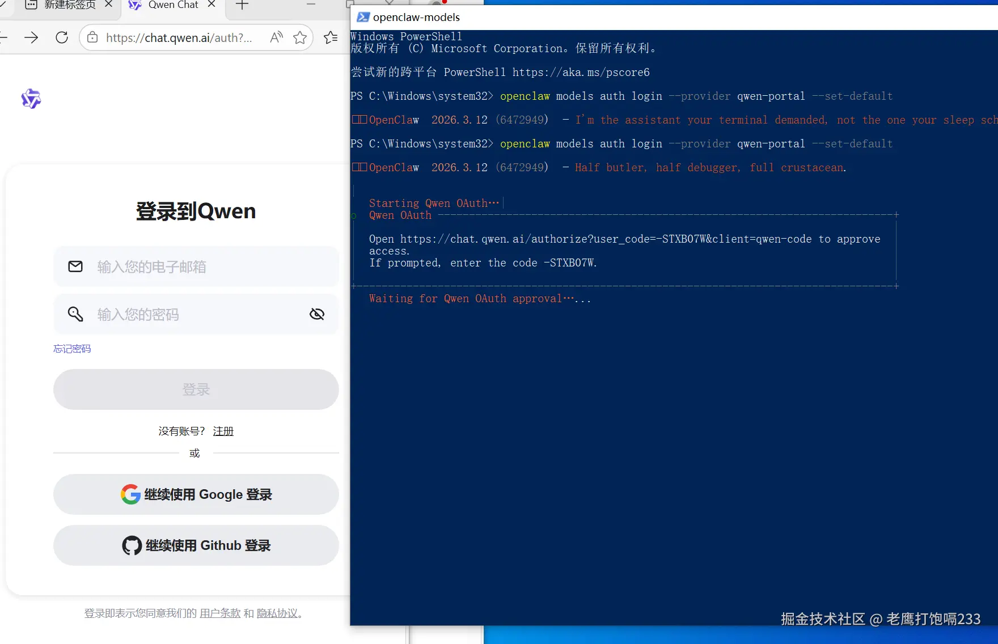Viewport: 998px width, 644px height.
Task: Add this page to favorites star
Action: click(300, 37)
